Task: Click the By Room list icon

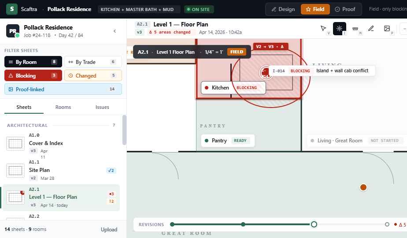Action: pyautogui.click(x=11, y=62)
